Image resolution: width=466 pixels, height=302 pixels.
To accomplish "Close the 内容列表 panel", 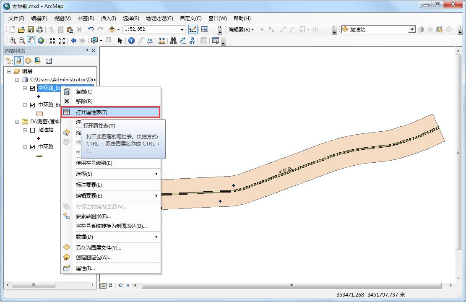I will 94,51.
